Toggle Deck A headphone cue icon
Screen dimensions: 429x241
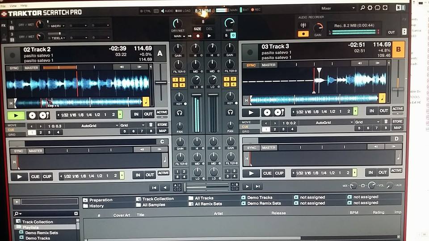click(180, 113)
